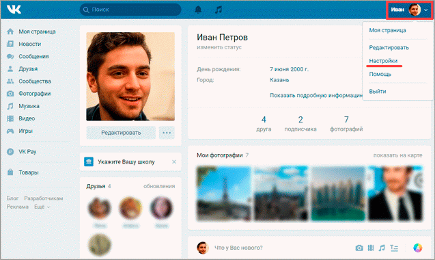This screenshot has height=260, width=435.
Task: Select Редактировать in the account dropdown
Action: [x=389, y=47]
